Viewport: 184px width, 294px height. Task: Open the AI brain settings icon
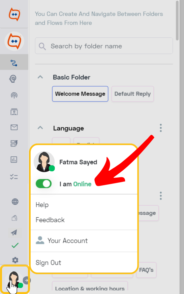(13, 79)
